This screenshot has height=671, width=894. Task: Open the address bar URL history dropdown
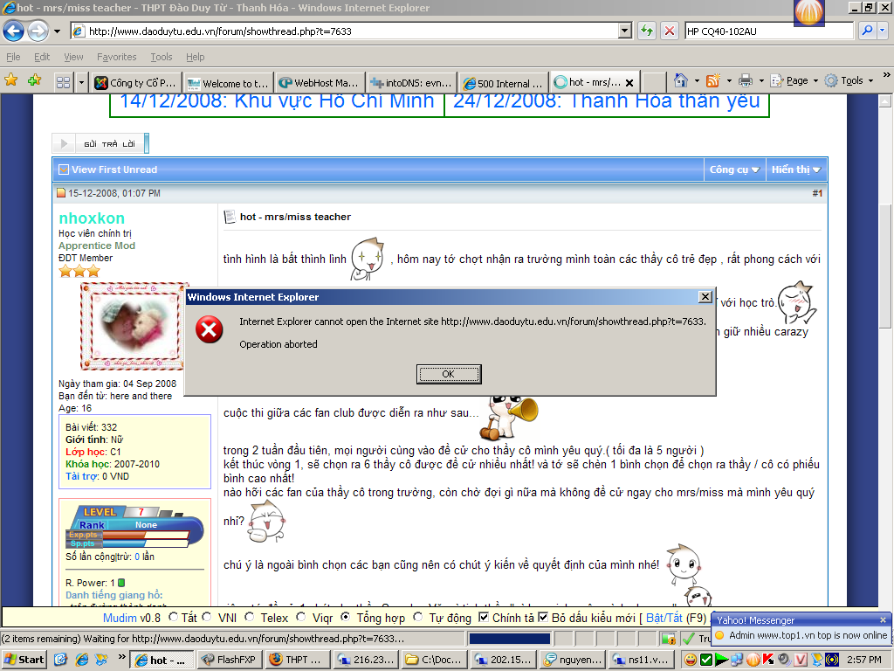(624, 31)
